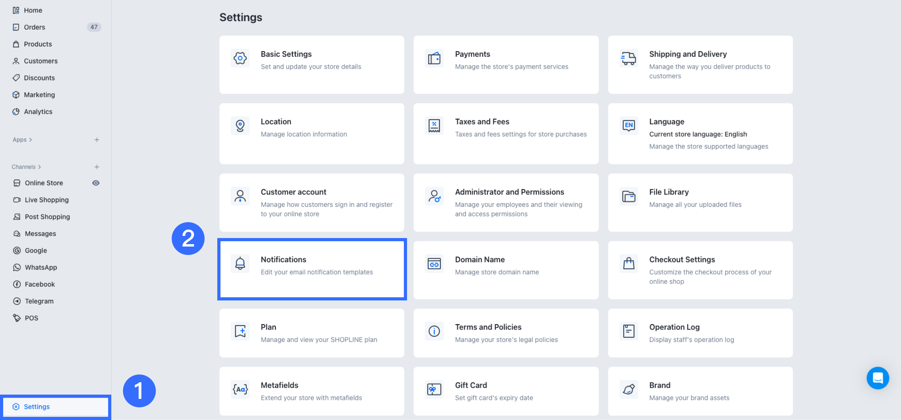Image resolution: width=901 pixels, height=420 pixels.
Task: Click the Taxes and Fees receipt icon
Action: (434, 126)
